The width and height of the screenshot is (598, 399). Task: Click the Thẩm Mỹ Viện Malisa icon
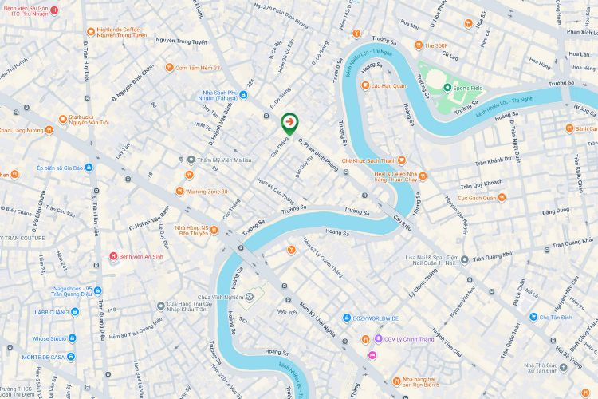point(191,160)
